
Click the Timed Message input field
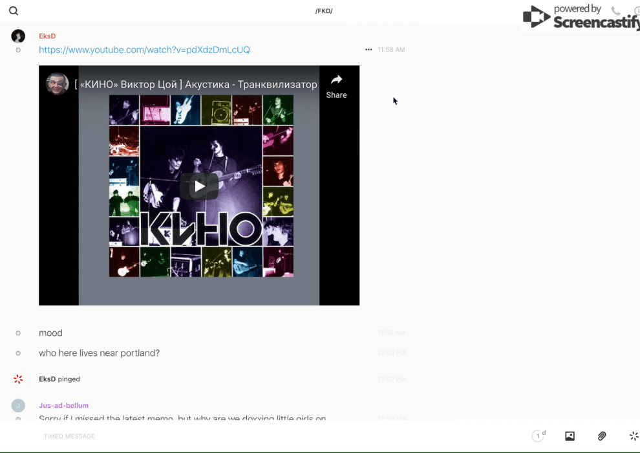pyautogui.click(x=259, y=436)
